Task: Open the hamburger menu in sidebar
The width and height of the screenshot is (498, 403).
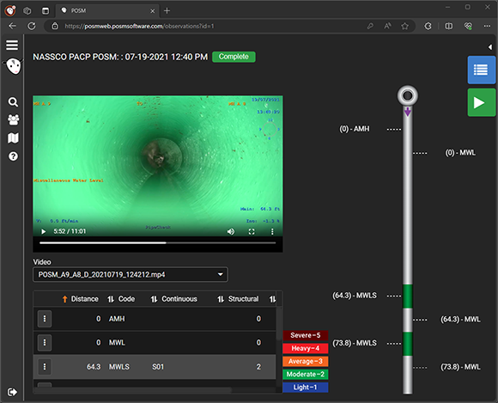Action: (x=12, y=46)
